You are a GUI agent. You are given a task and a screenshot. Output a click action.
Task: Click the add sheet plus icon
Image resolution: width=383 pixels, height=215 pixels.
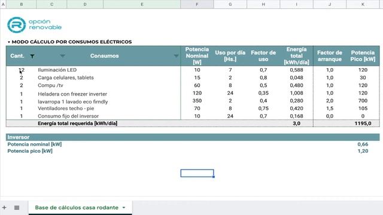click(4, 208)
